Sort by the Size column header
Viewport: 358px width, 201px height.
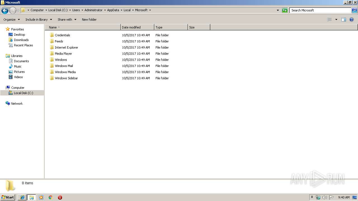199,27
